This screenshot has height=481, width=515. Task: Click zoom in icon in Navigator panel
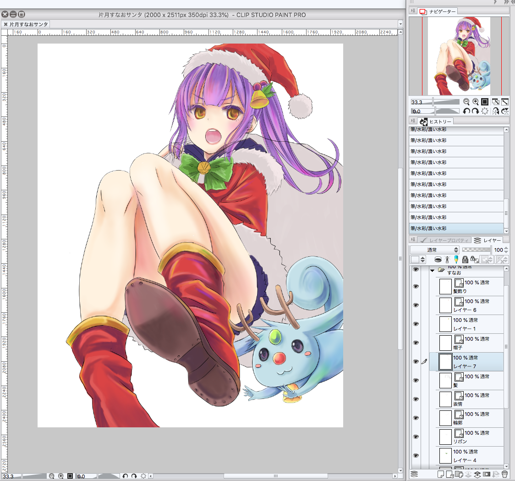475,102
